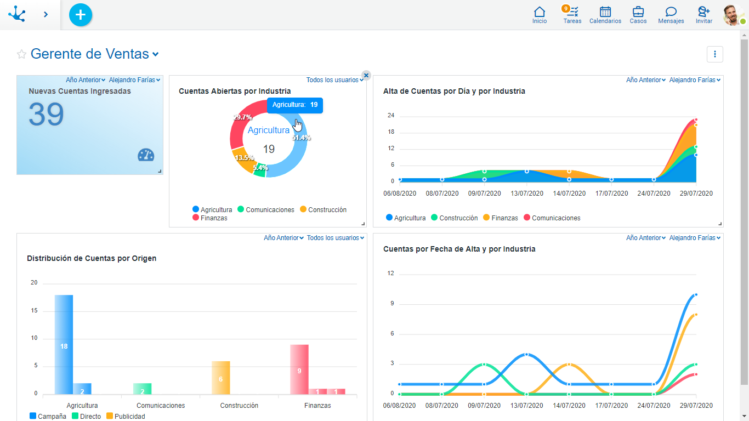The image size is (749, 421).
Task: Click 'Cuentas por Fecha de Alta y por Industria' title
Action: (459, 249)
